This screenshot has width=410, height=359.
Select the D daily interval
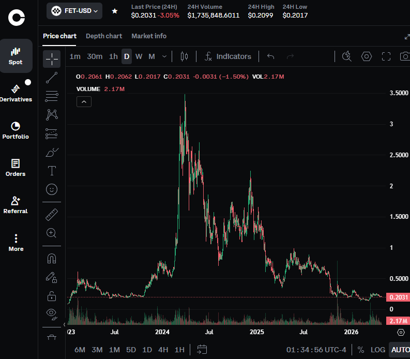coord(127,56)
